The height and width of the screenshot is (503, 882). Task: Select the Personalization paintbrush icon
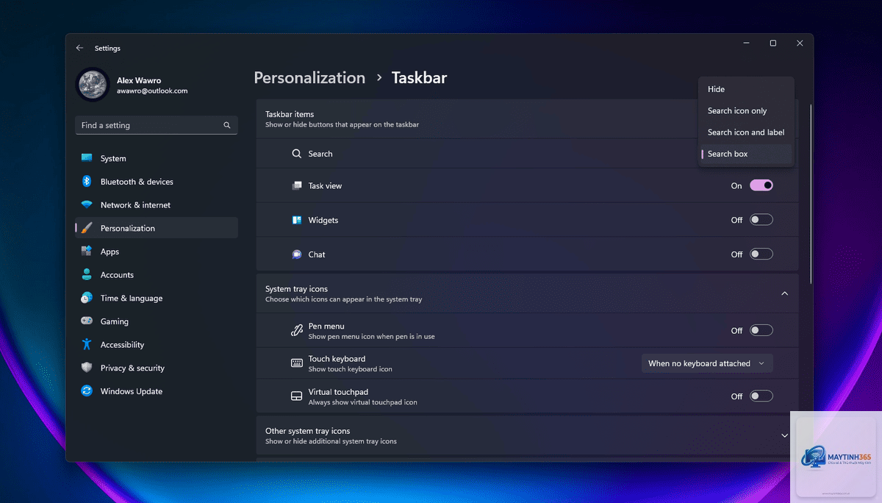point(87,228)
